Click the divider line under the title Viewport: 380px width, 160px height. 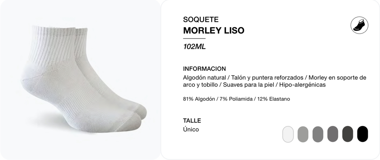194,39
